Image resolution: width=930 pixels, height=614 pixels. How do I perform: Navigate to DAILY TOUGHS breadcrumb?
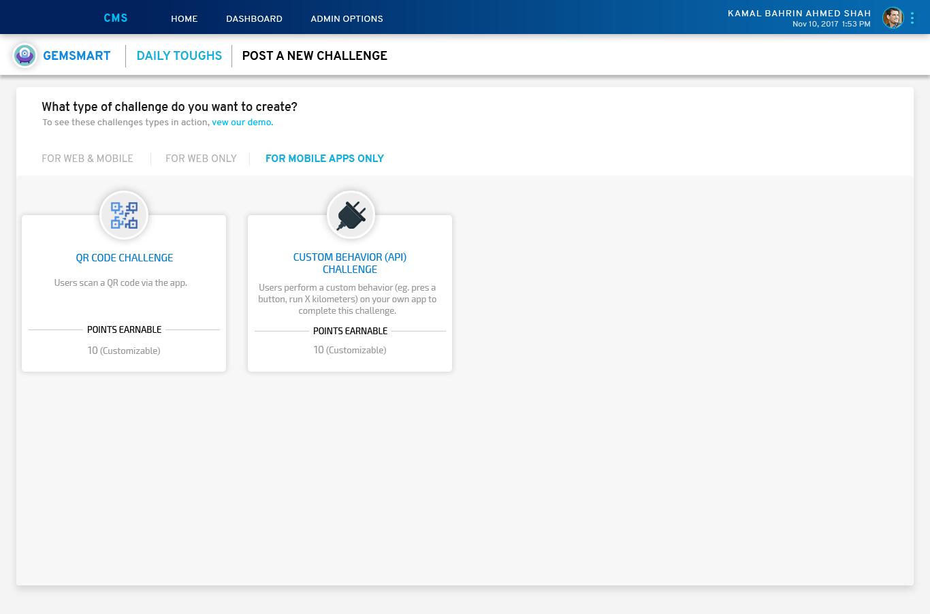point(179,56)
